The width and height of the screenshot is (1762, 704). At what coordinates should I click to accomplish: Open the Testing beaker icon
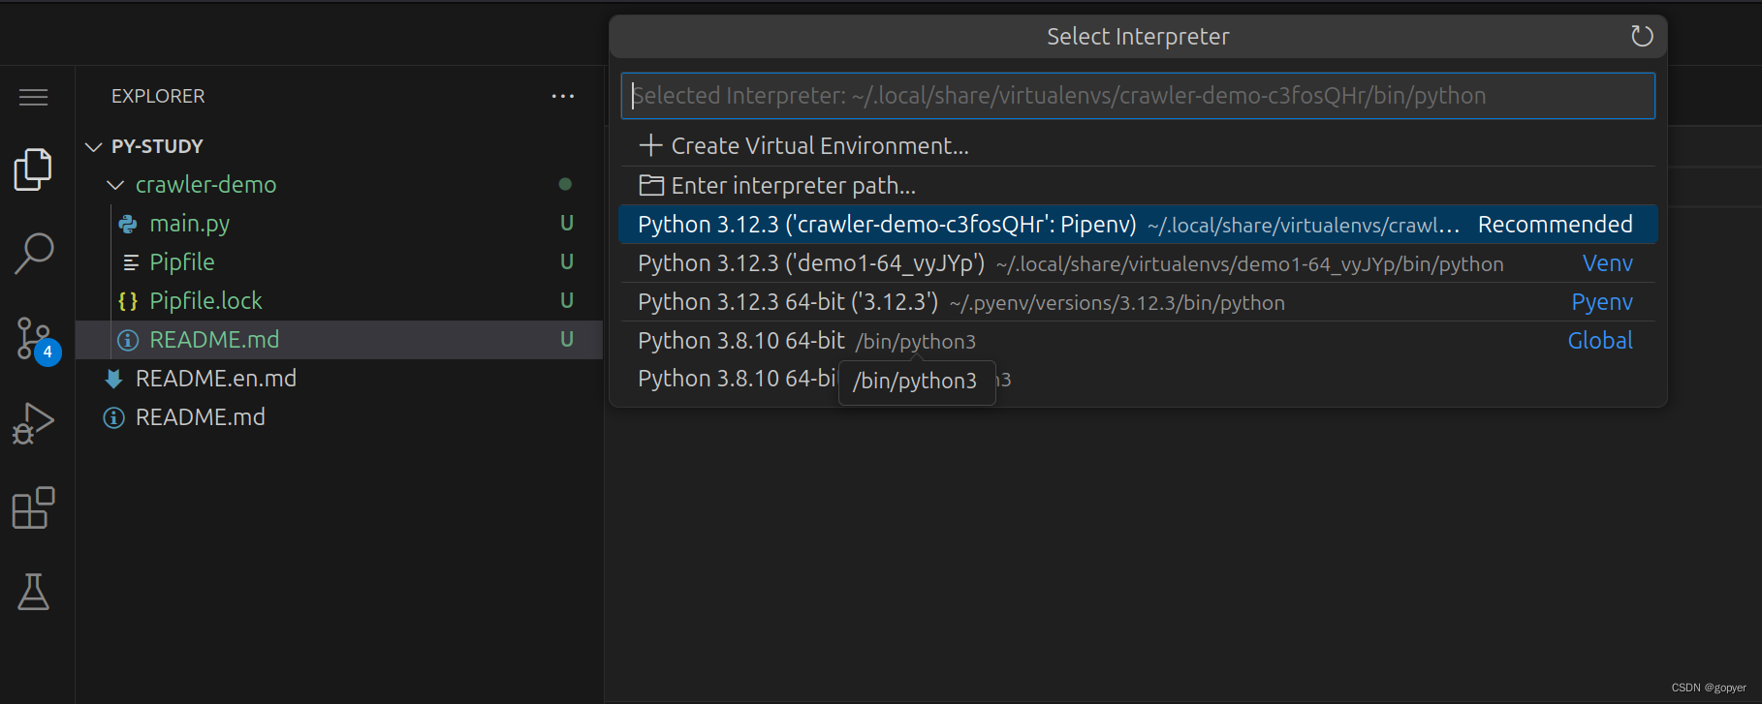(33, 592)
